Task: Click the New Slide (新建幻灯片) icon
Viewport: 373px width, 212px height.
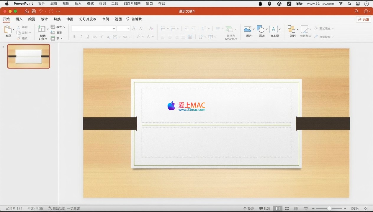Action: pos(42,29)
